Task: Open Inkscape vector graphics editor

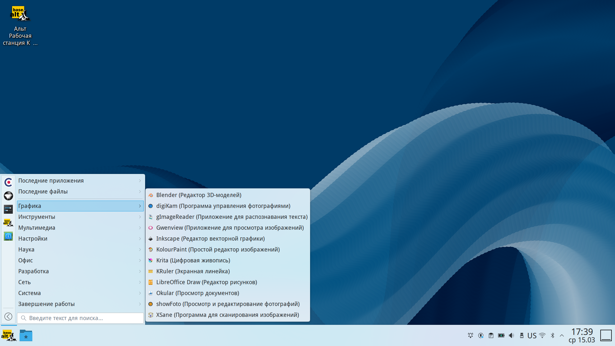Action: (x=227, y=239)
